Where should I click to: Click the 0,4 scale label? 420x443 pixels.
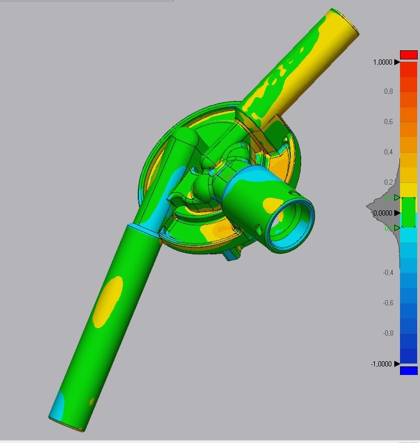click(x=389, y=151)
